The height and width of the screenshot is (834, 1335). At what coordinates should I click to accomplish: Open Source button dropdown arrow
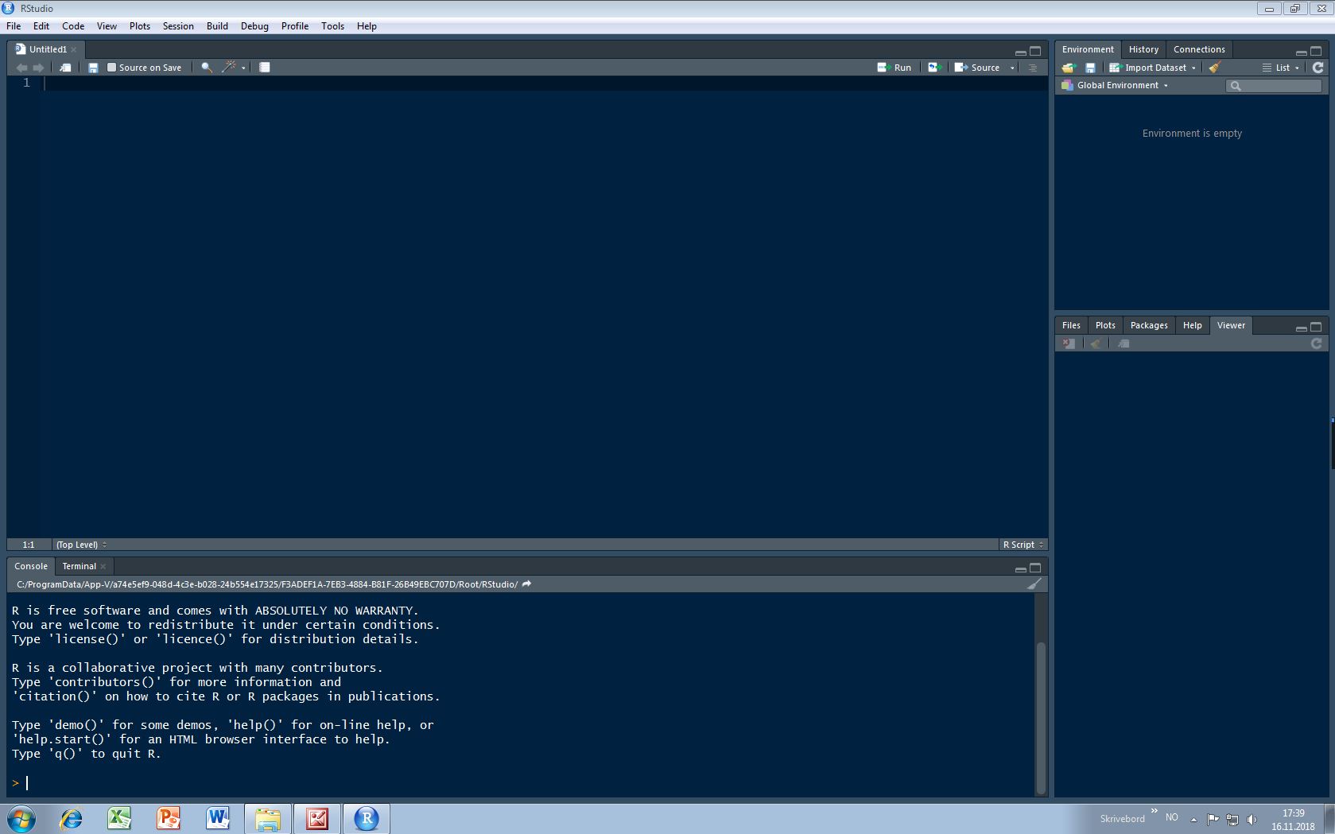coord(1012,68)
